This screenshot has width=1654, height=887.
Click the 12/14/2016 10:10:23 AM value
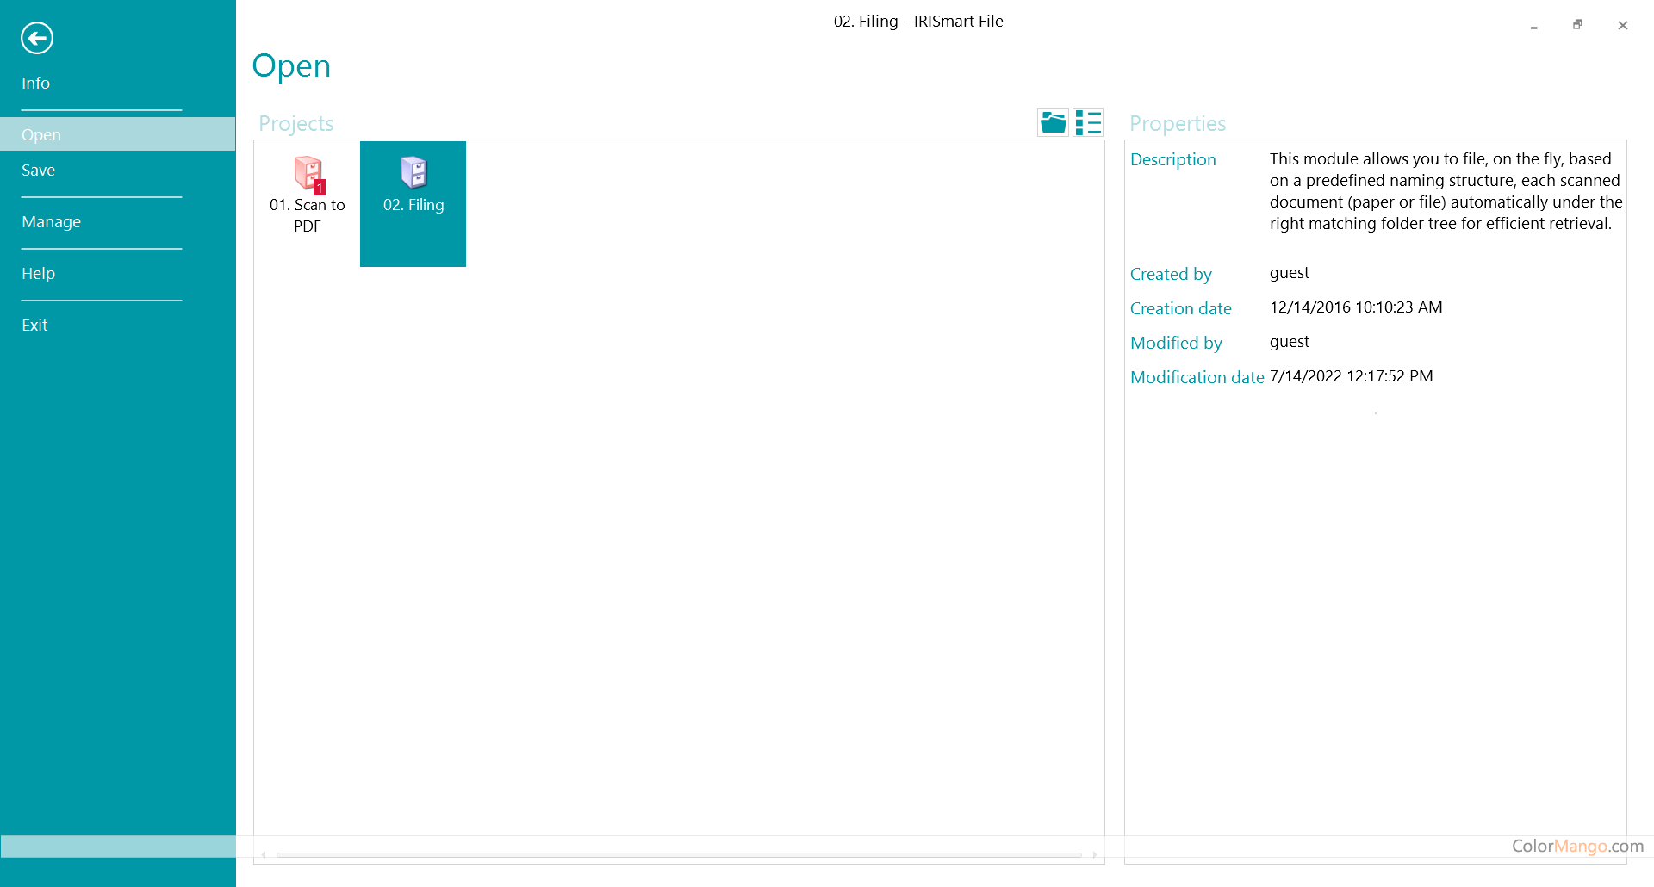click(x=1356, y=307)
